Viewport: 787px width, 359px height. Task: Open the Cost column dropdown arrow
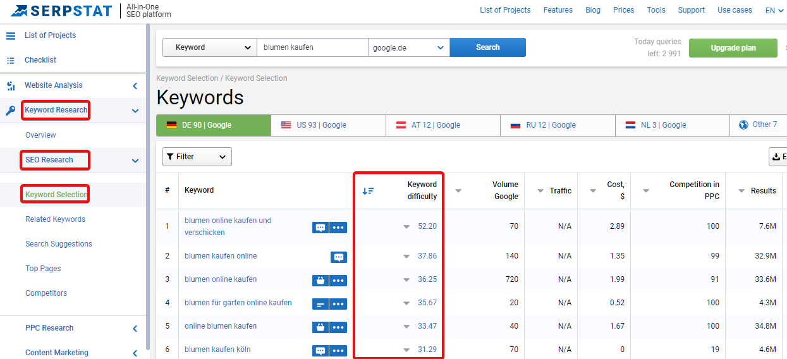tap(593, 191)
